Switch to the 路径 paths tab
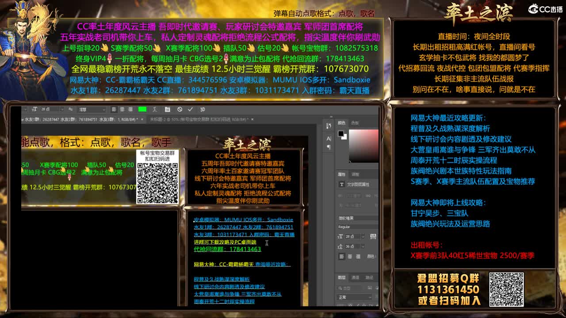566x318 pixels. [x=369, y=278]
